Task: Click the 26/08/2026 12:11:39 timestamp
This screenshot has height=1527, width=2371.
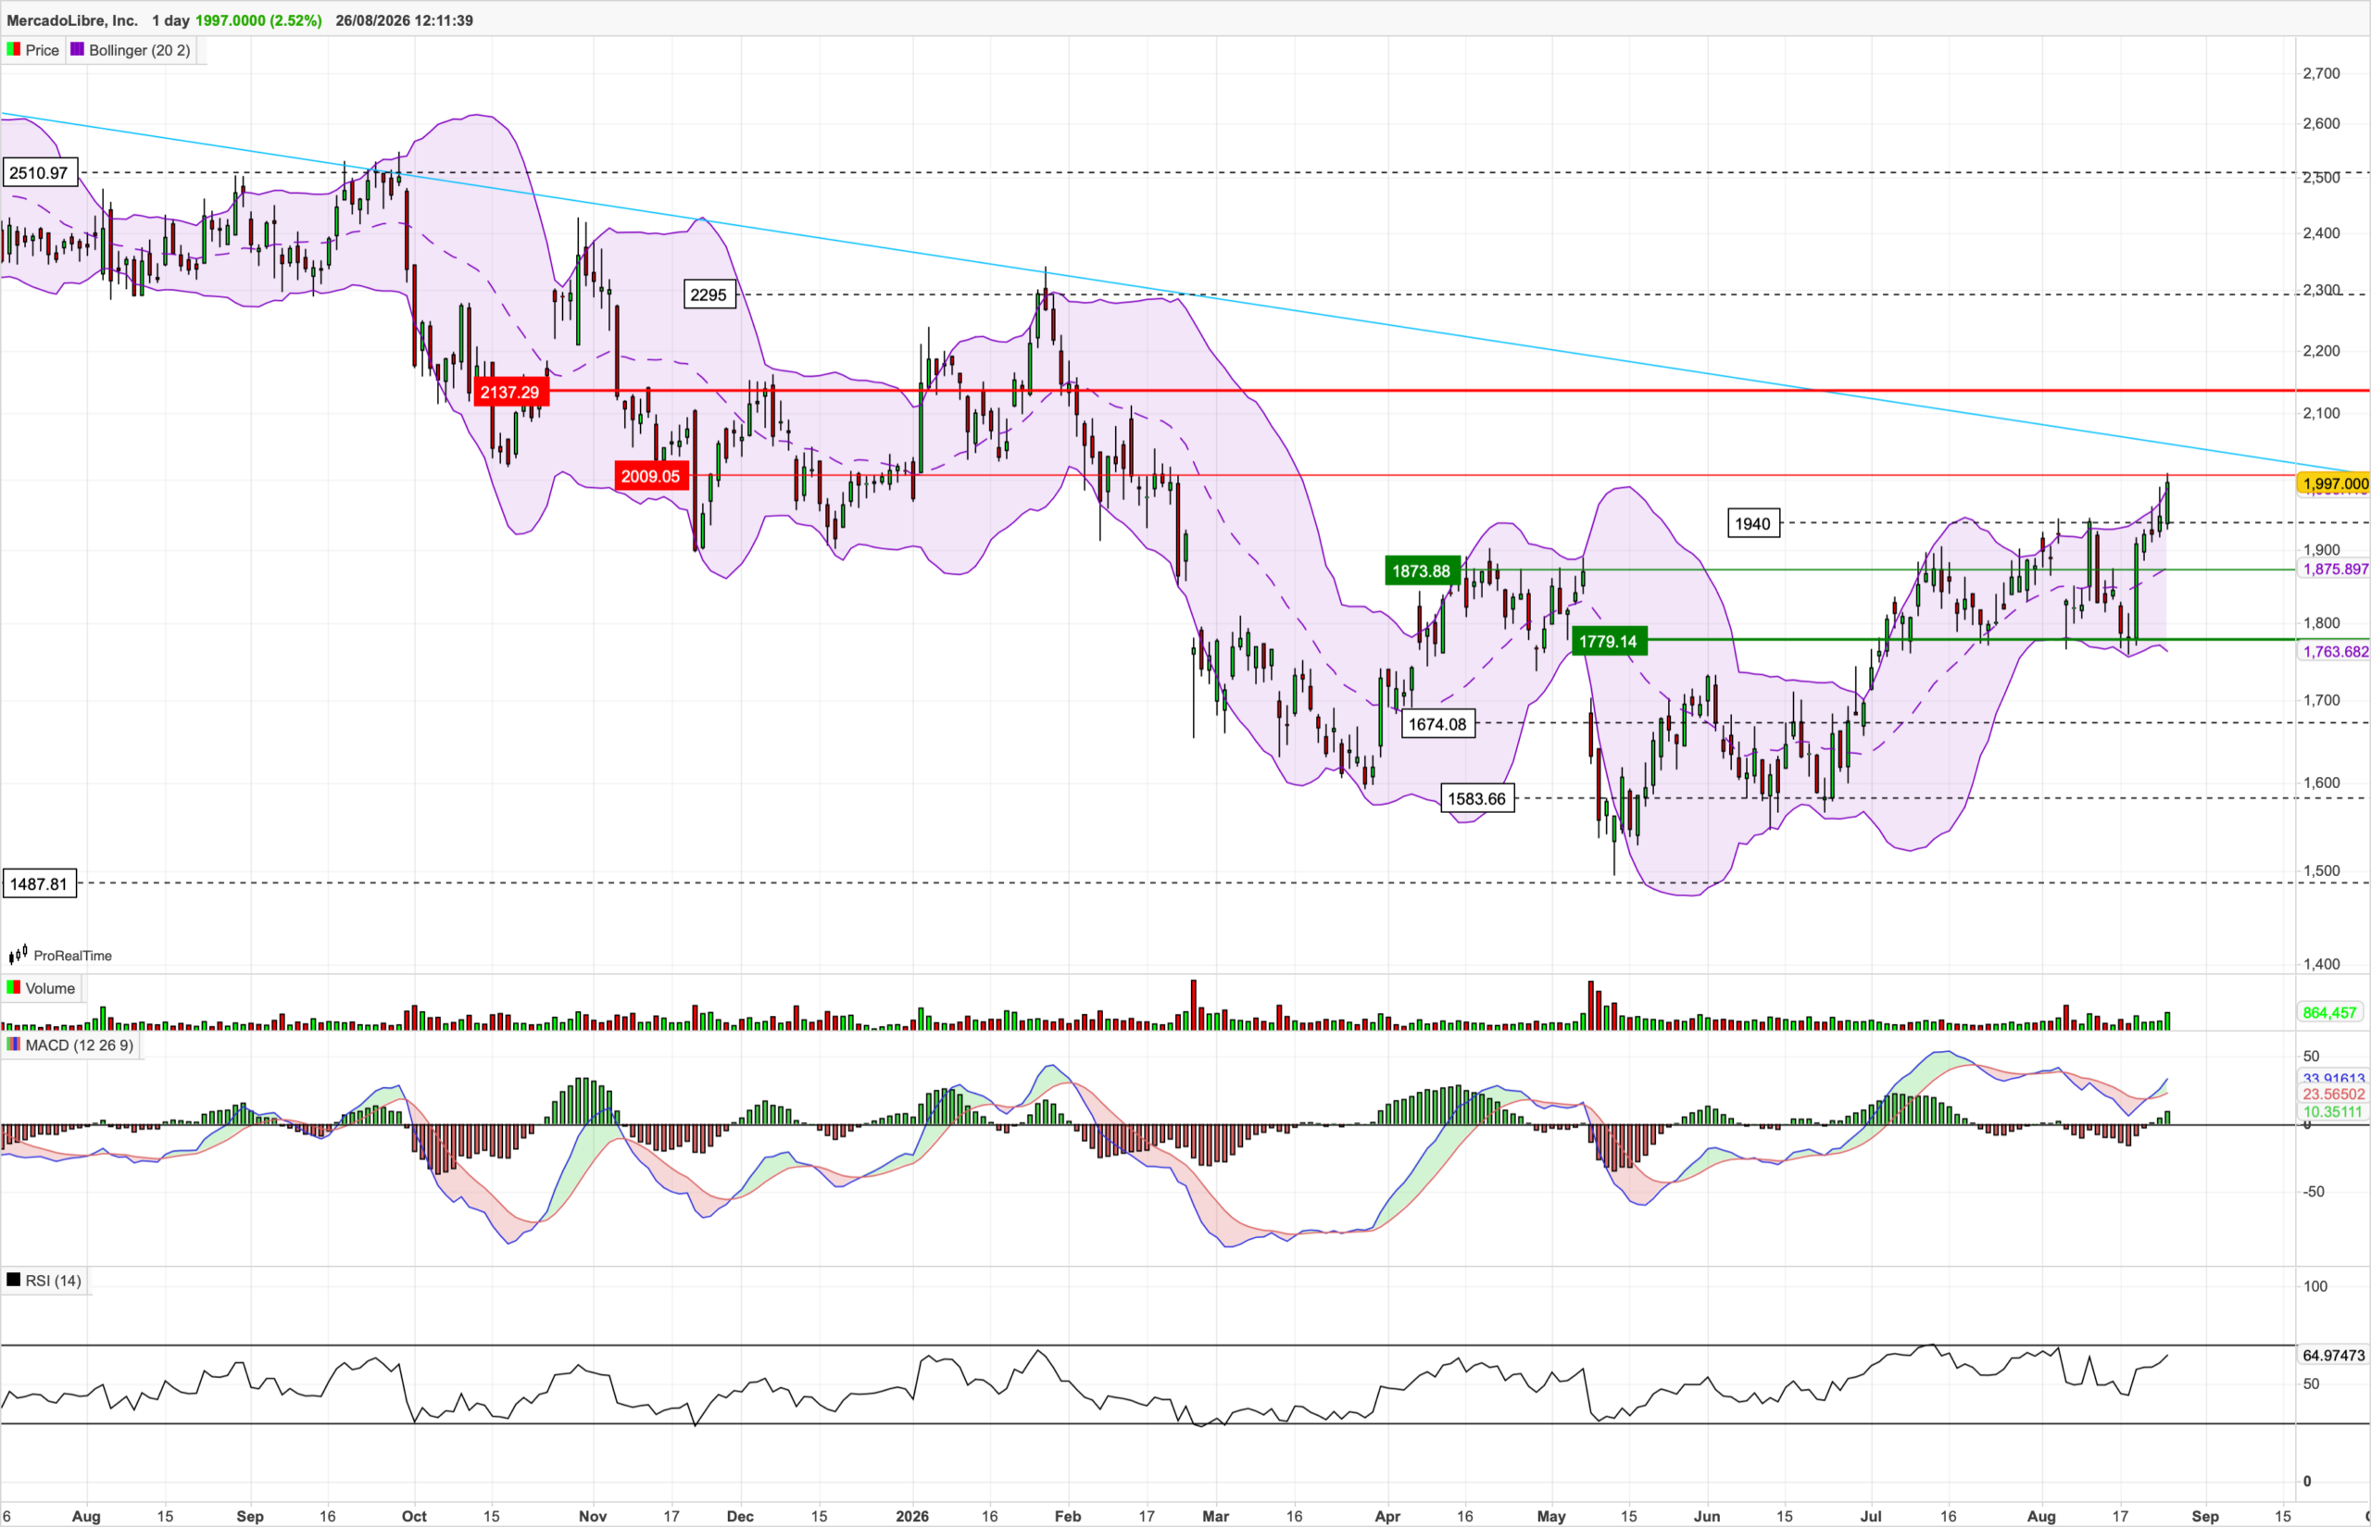Action: pyautogui.click(x=405, y=20)
